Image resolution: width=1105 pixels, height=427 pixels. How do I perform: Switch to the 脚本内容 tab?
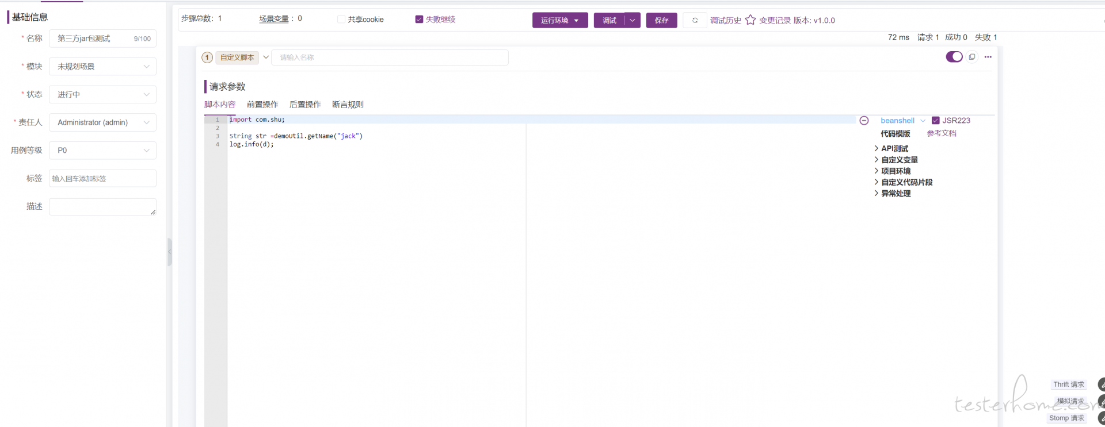[220, 105]
